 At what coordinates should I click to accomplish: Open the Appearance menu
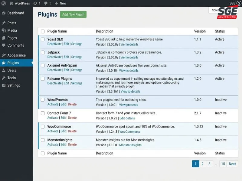pos(17,55)
